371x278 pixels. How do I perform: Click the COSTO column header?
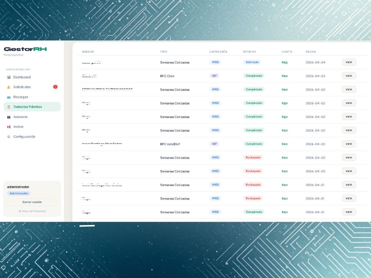coord(287,52)
